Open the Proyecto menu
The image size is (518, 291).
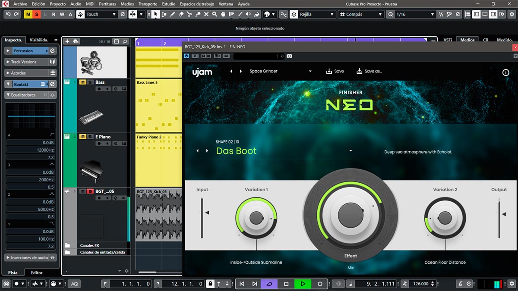57,4
